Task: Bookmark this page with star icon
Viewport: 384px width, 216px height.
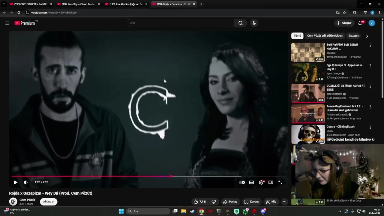Action: [x=344, y=13]
